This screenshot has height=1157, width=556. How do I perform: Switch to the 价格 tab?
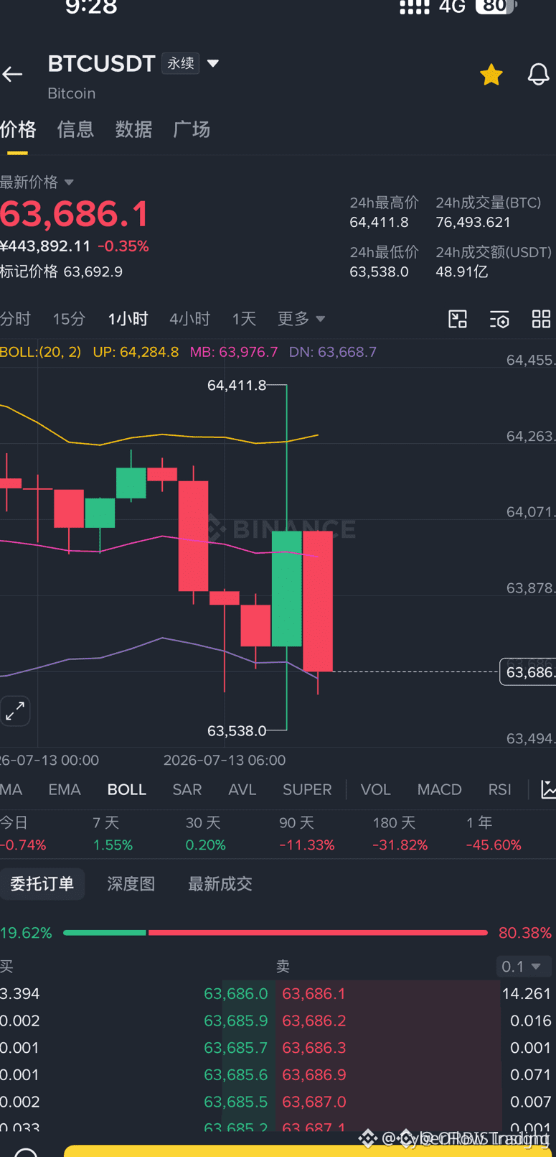pos(18,129)
